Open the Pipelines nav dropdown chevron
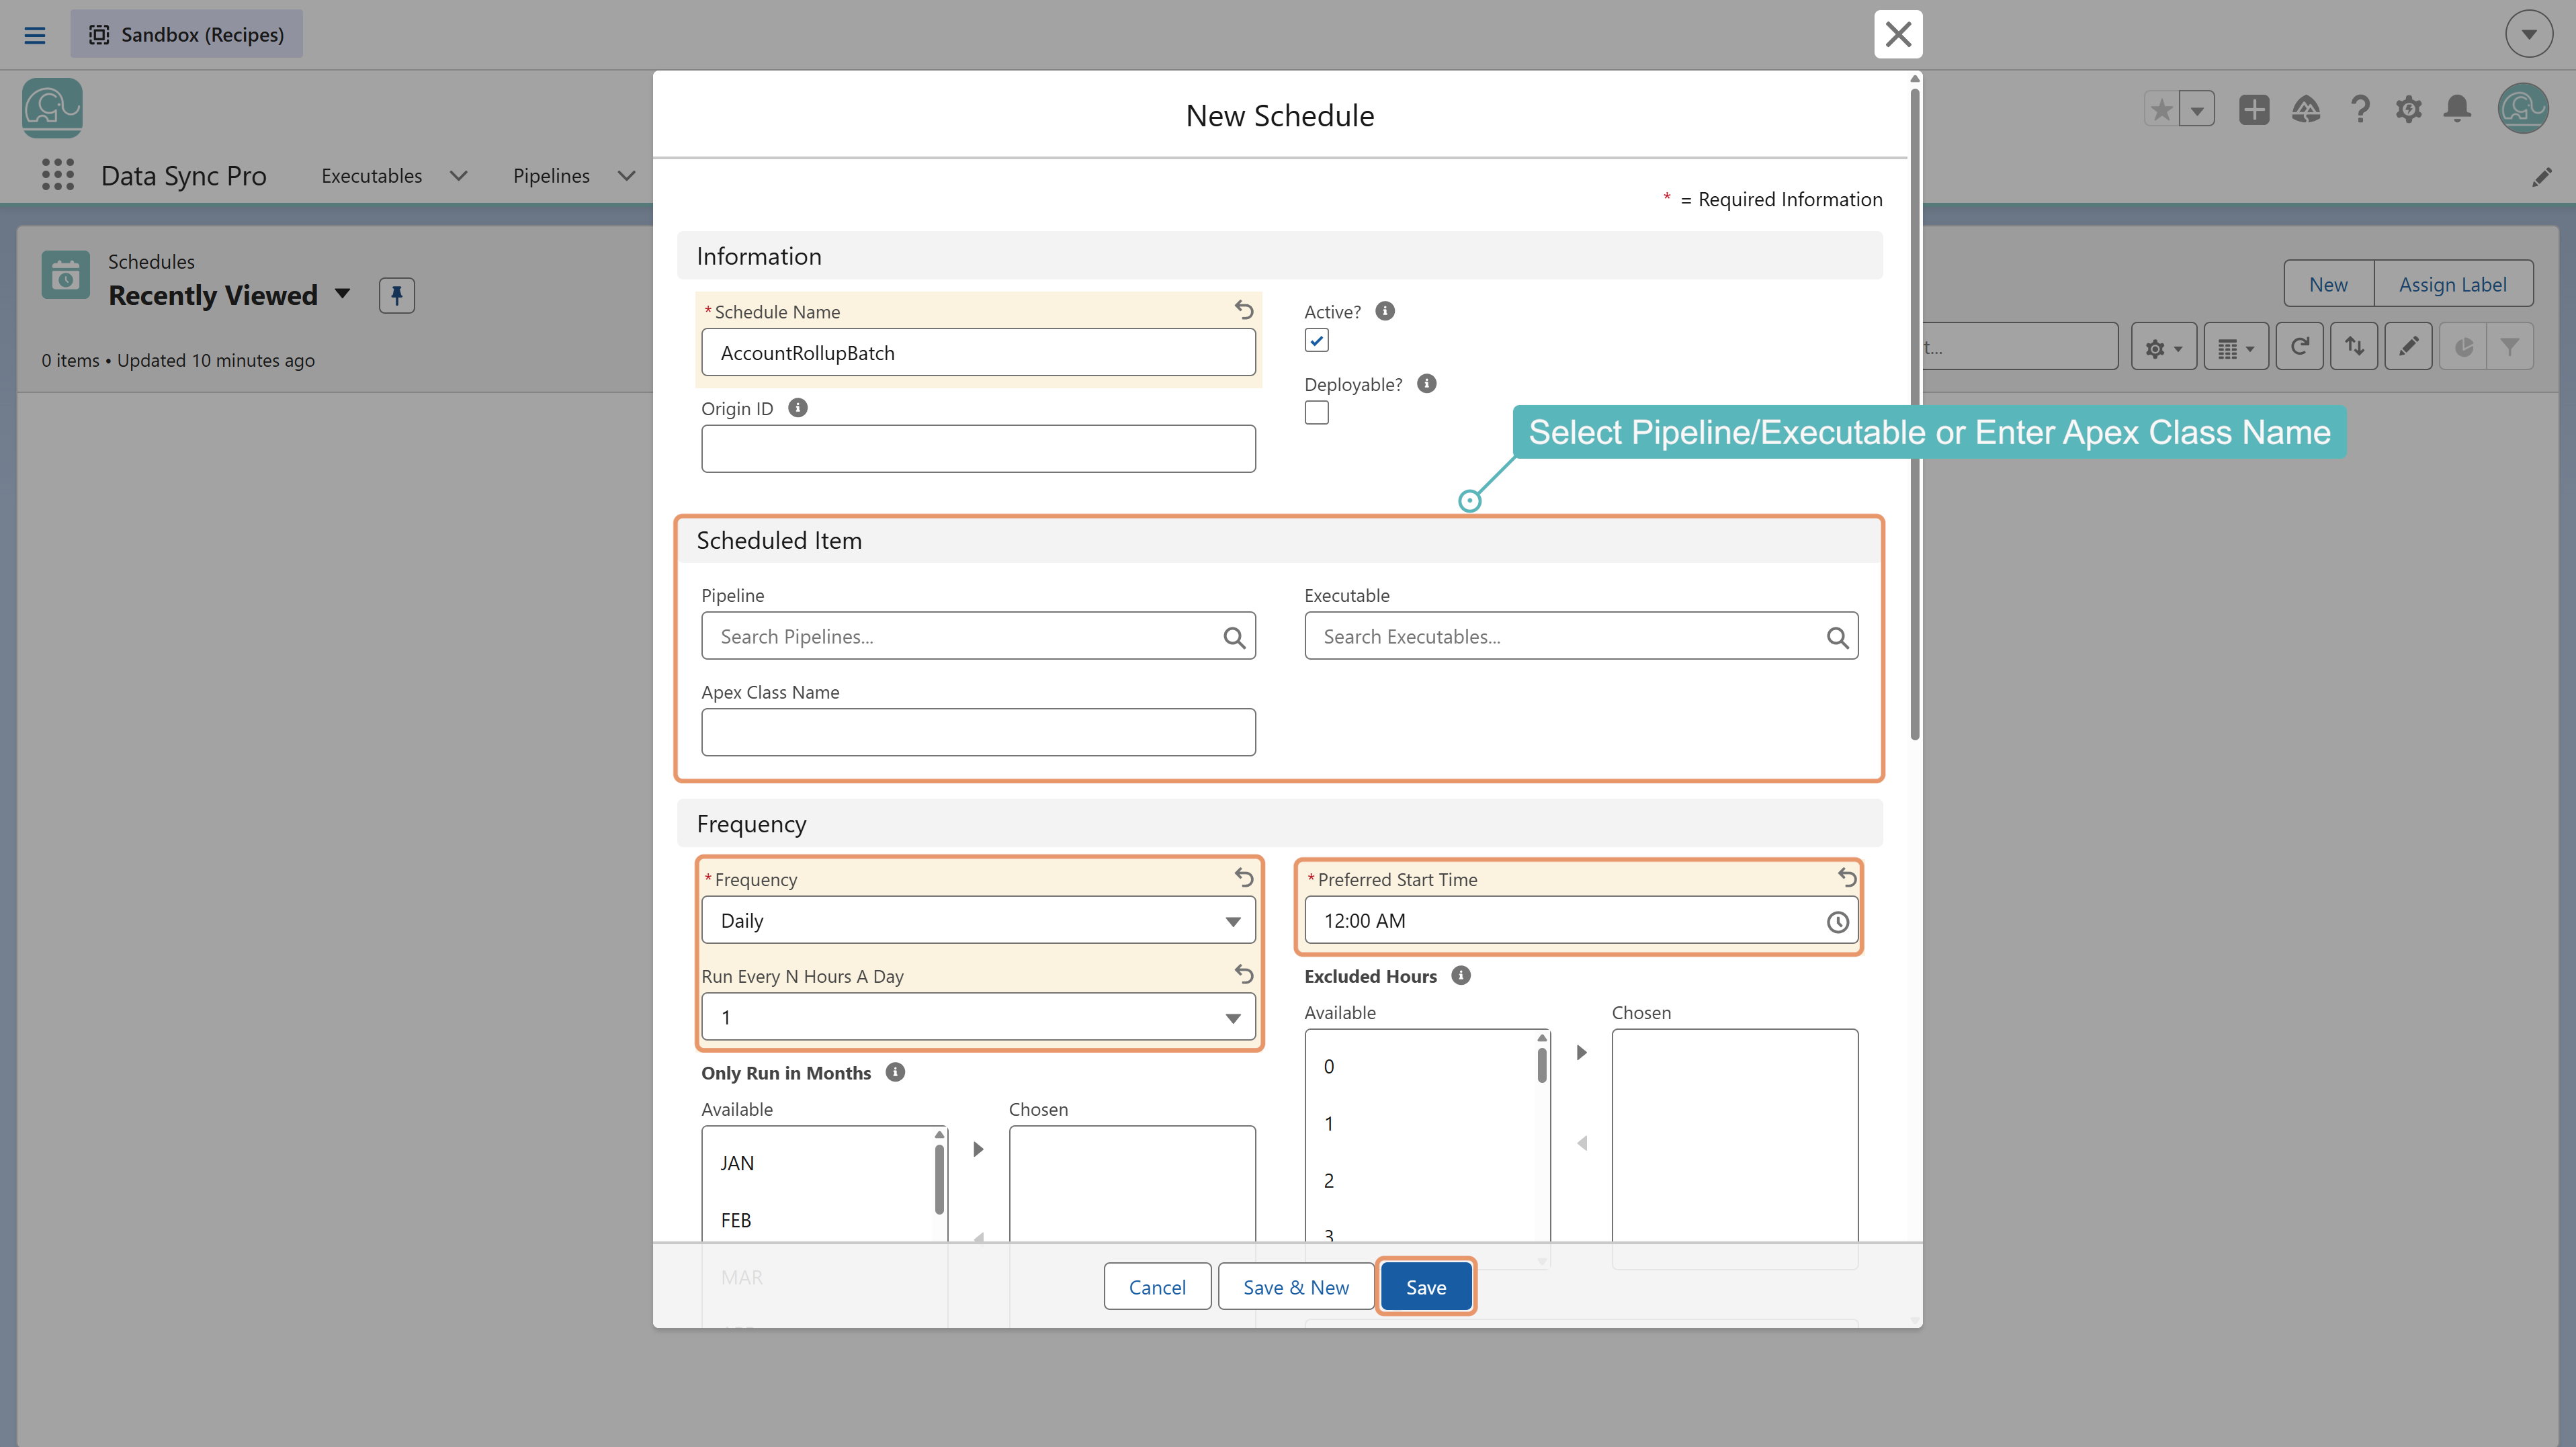 [x=627, y=176]
